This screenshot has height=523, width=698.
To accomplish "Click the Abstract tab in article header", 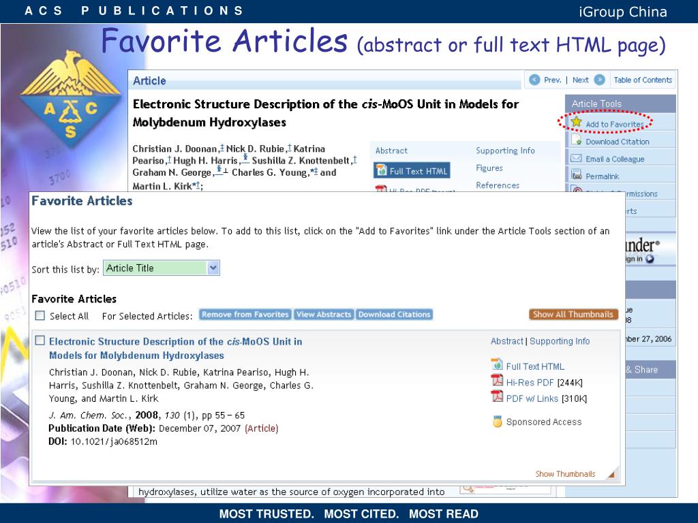I will pos(391,150).
